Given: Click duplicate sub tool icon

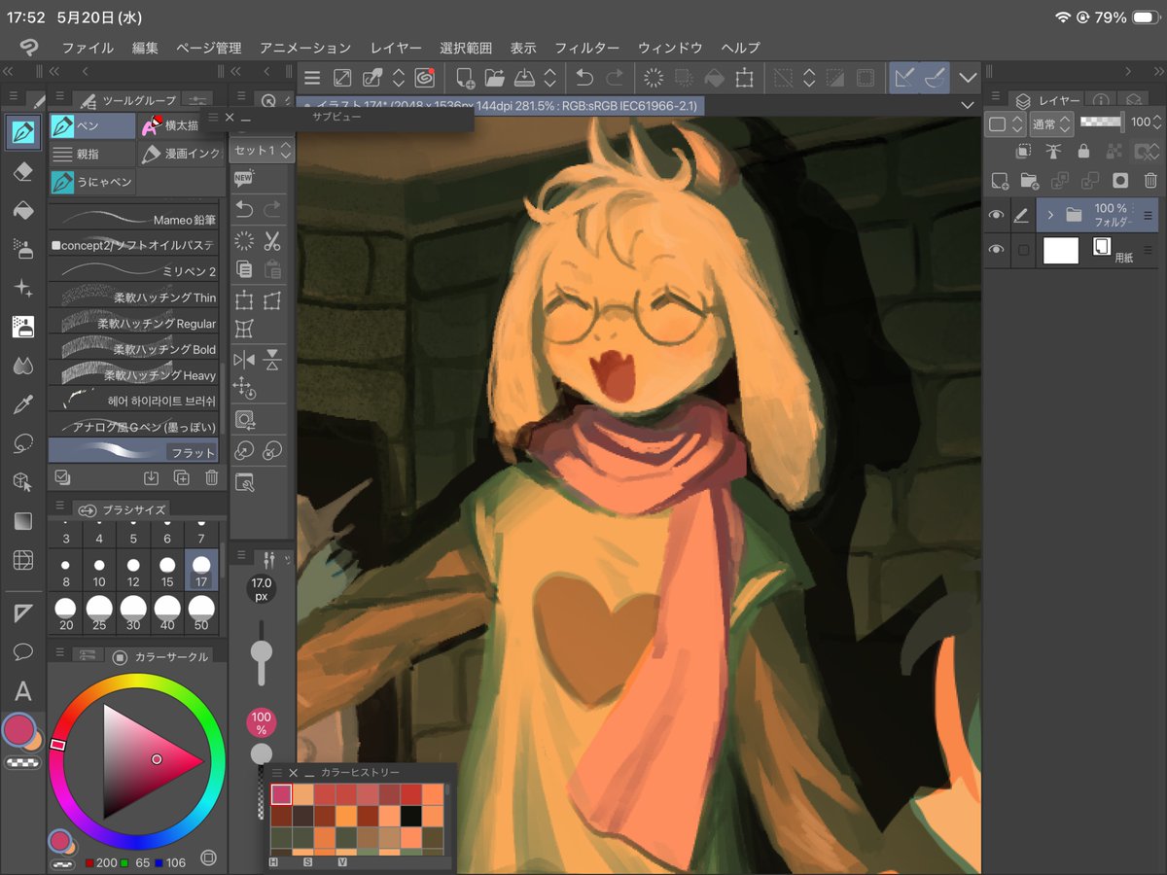Looking at the screenshot, I should click(x=181, y=477).
